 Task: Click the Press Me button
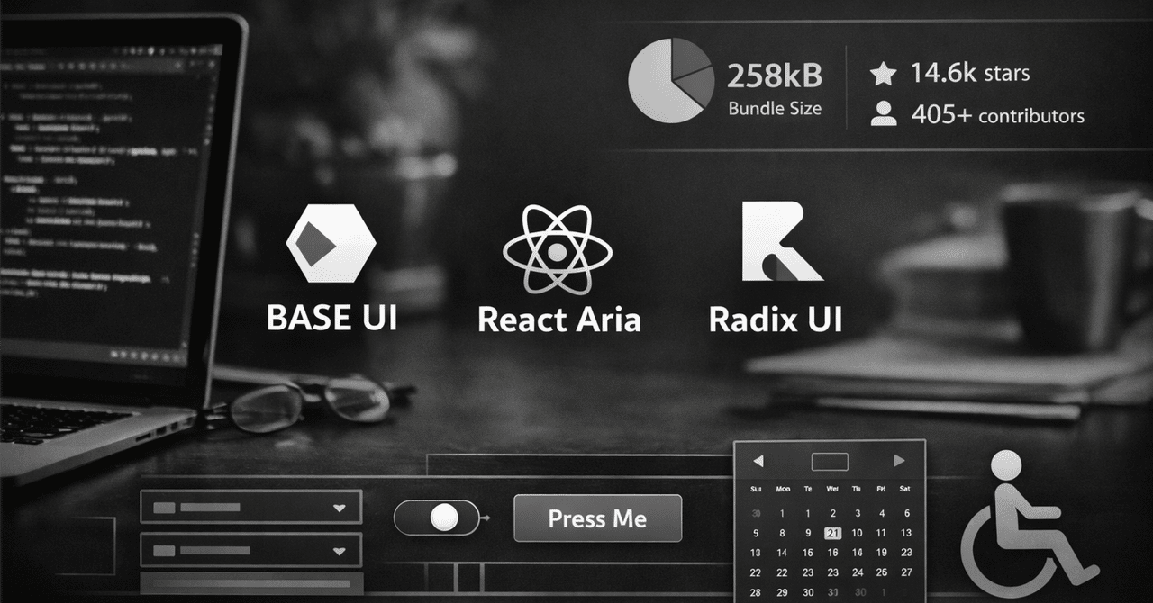point(598,518)
